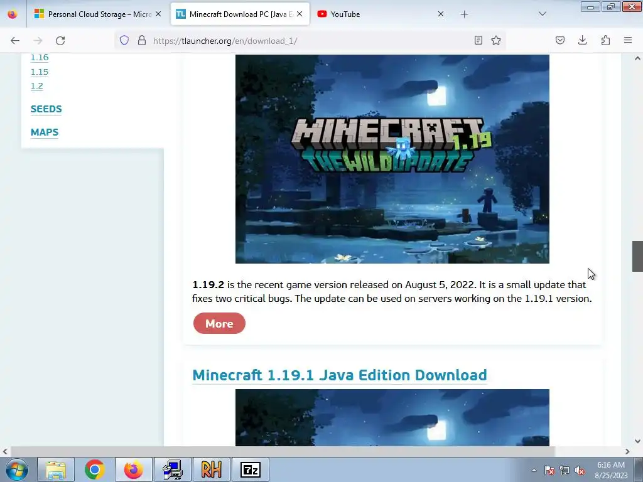643x482 pixels.
Task: Show site security padlock info
Action: [142, 40]
